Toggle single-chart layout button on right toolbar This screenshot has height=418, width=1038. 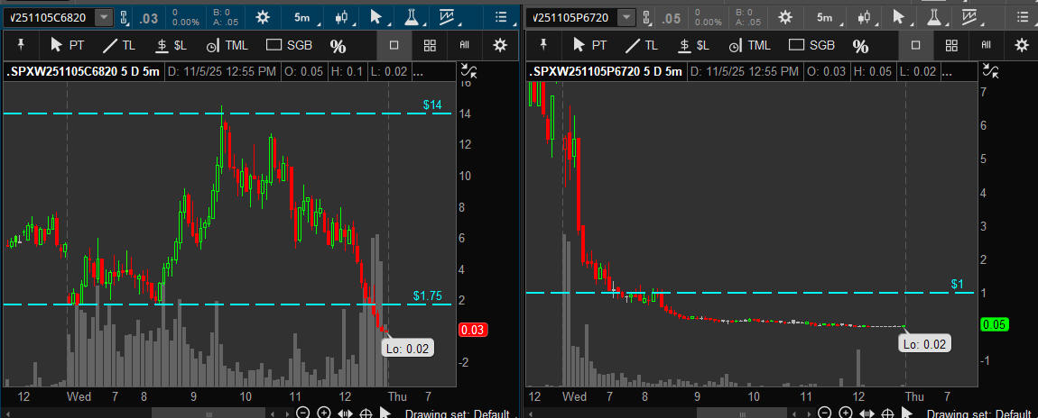coord(915,45)
